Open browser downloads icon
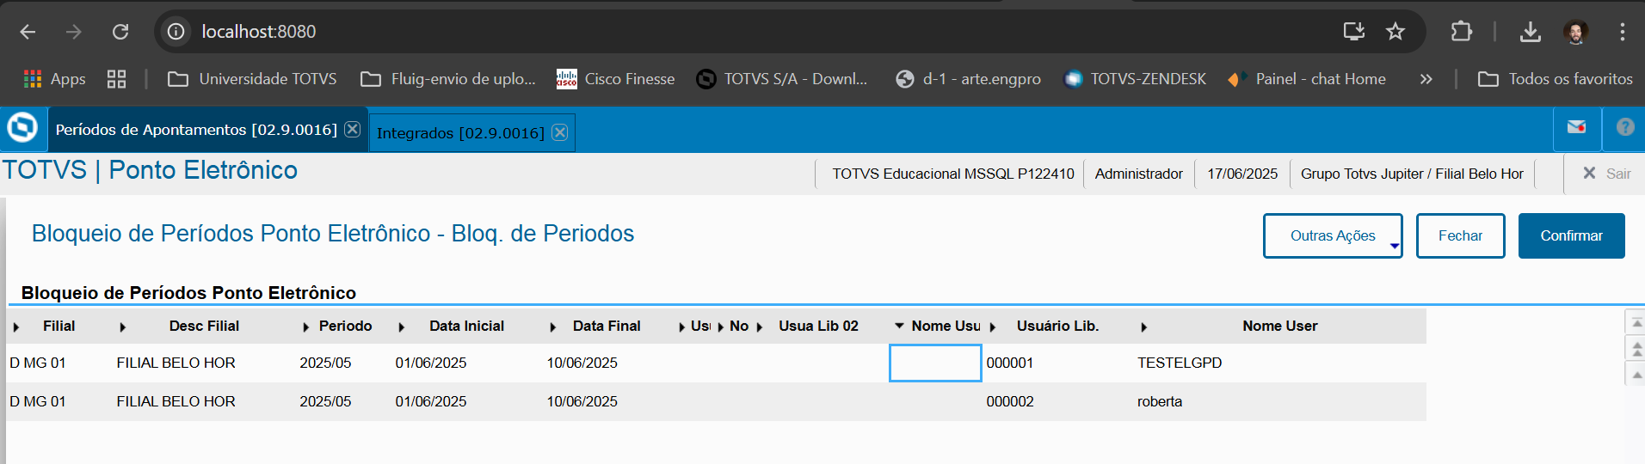1645x464 pixels. [x=1531, y=32]
